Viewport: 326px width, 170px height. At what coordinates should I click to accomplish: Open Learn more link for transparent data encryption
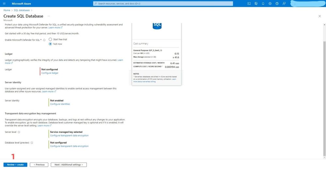(44, 126)
